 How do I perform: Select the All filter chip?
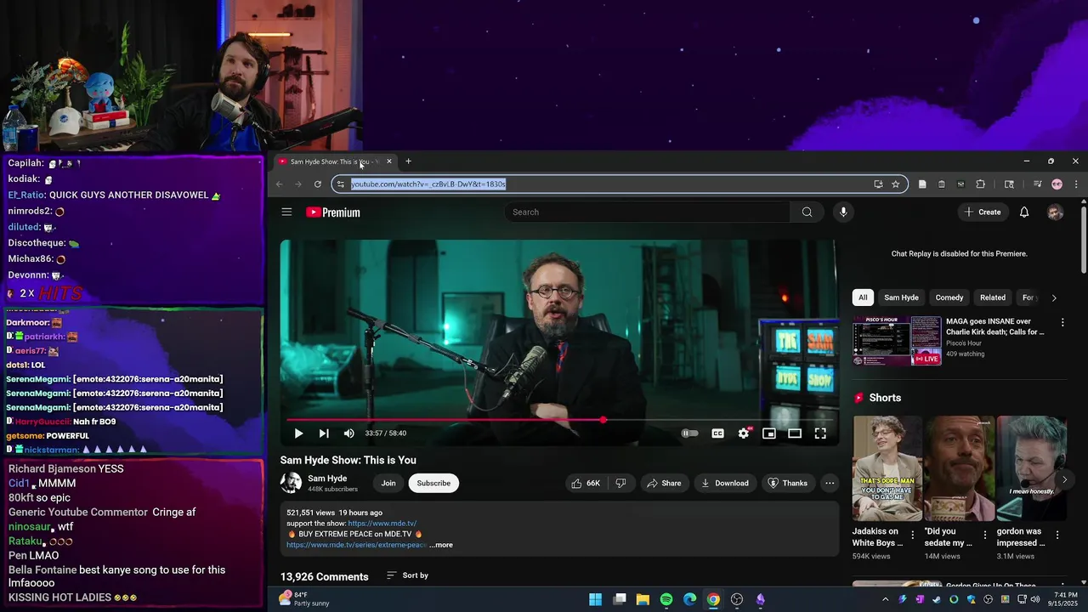coord(863,297)
